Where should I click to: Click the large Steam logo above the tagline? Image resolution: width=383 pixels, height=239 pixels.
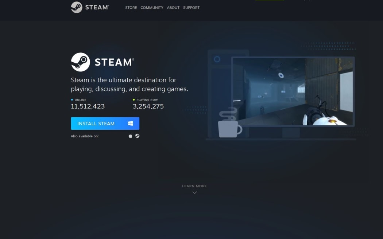tap(102, 62)
